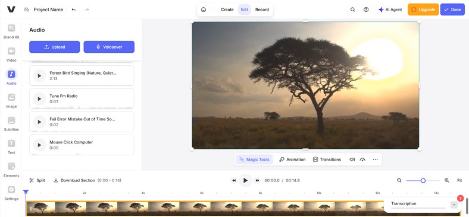Click the VEED logo icon
The height and width of the screenshot is (217, 469).
tap(11, 9)
